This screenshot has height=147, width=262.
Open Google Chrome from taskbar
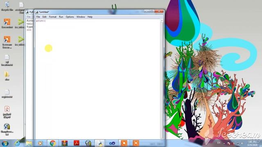point(53,143)
